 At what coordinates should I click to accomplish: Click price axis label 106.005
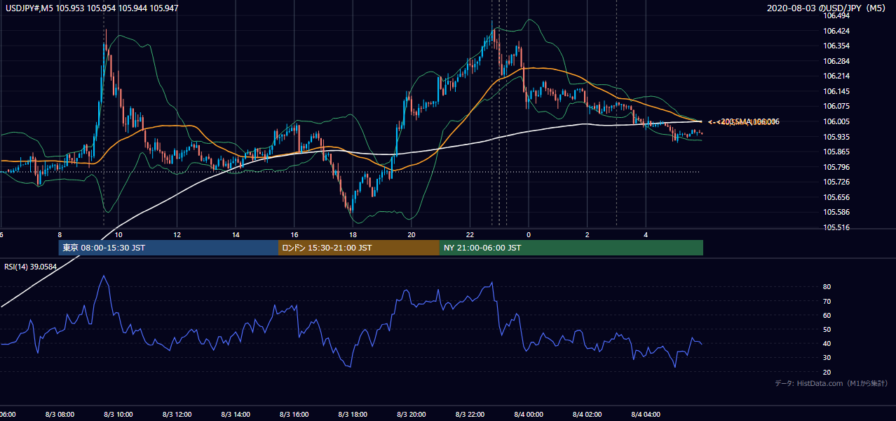[x=837, y=121]
